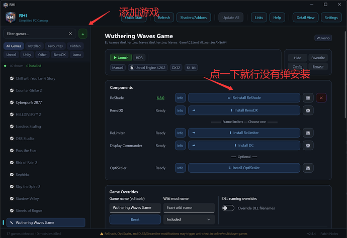Click the Wuwano tag button

(323, 38)
